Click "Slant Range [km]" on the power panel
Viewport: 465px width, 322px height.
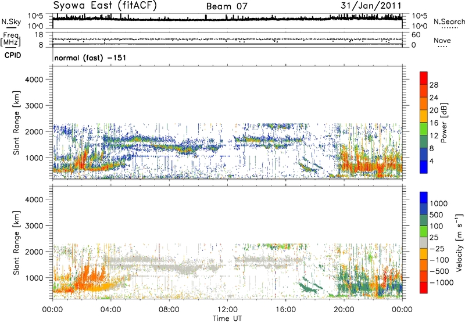pyautogui.click(x=16, y=123)
